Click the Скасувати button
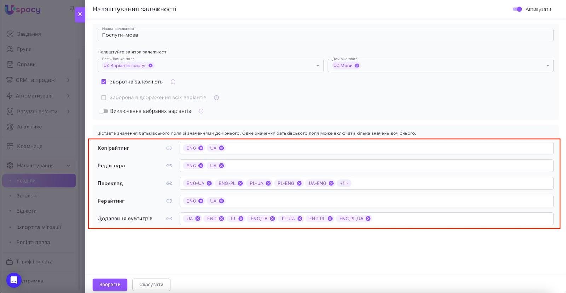Image resolution: width=566 pixels, height=293 pixels. pyautogui.click(x=151, y=285)
